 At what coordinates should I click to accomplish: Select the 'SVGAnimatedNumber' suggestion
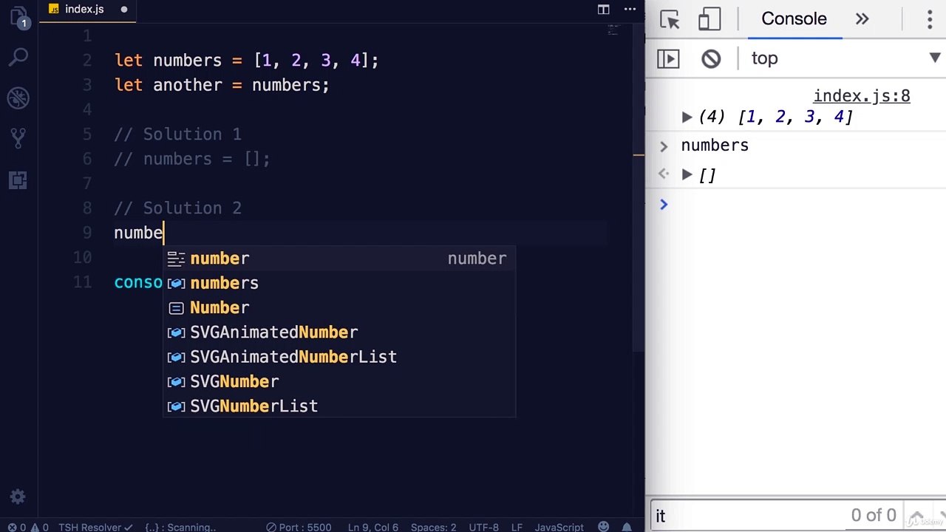339,332
